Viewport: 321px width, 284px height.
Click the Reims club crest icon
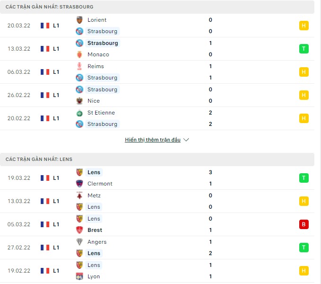(80, 66)
